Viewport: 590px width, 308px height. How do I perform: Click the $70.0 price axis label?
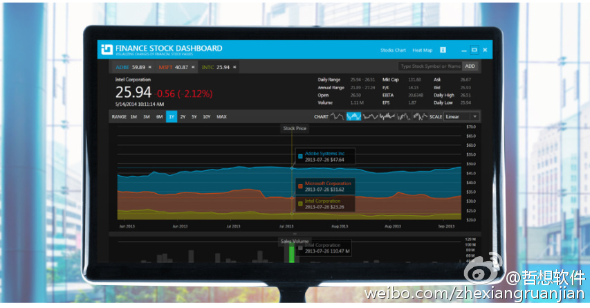click(x=471, y=127)
